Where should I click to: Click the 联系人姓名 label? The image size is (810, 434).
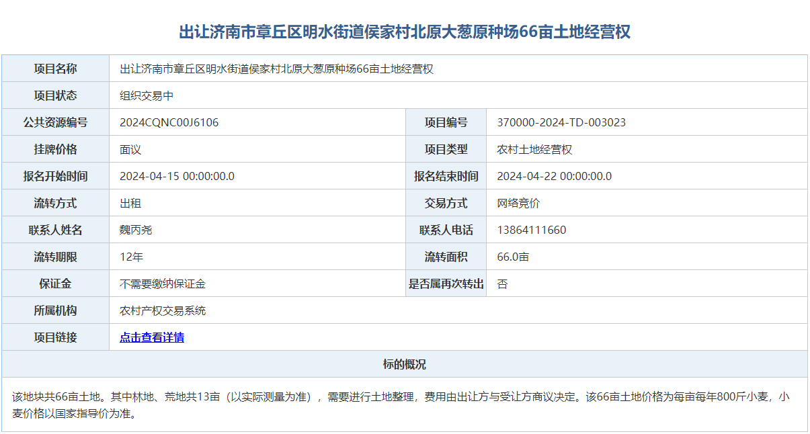[x=56, y=230]
